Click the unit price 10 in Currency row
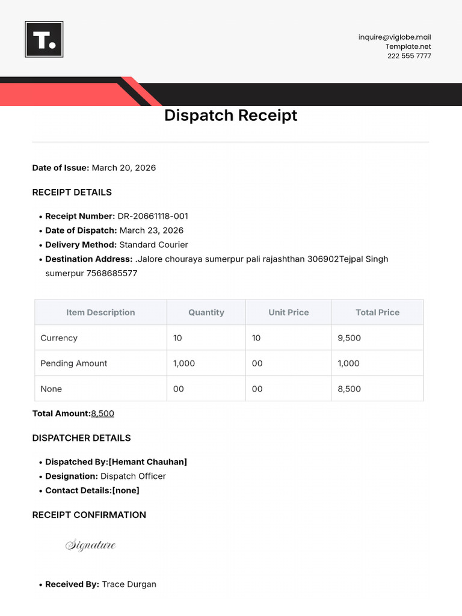462x616 pixels. coord(288,338)
